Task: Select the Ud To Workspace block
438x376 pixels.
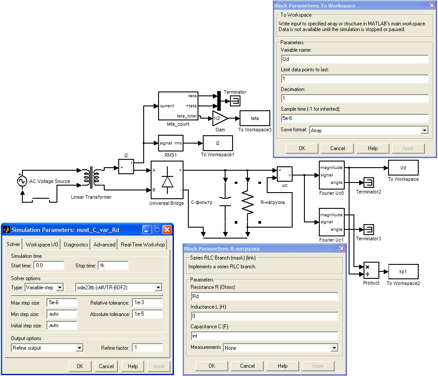Action: 403,168
